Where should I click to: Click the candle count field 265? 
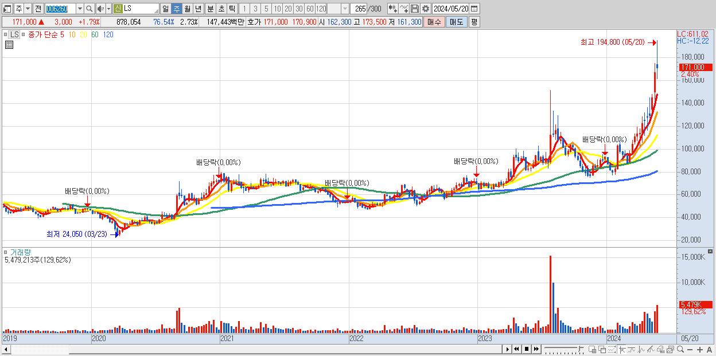point(360,9)
